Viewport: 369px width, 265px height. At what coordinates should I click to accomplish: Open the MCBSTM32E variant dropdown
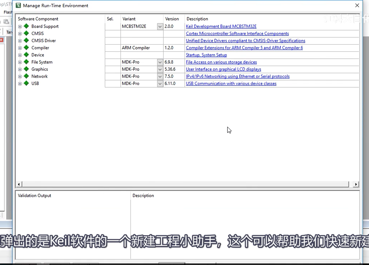click(160, 26)
